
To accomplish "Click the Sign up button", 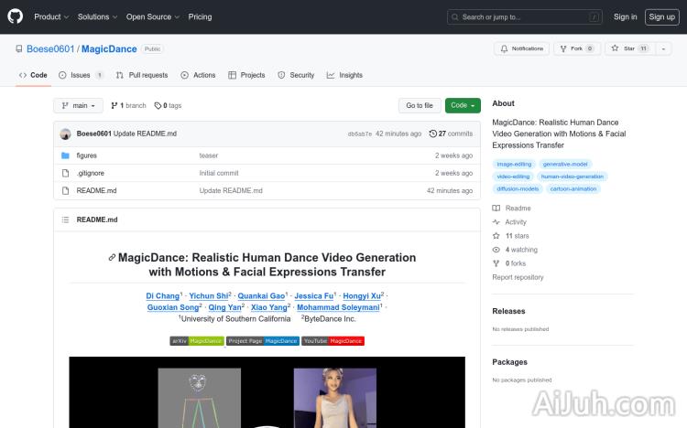I will [x=660, y=16].
